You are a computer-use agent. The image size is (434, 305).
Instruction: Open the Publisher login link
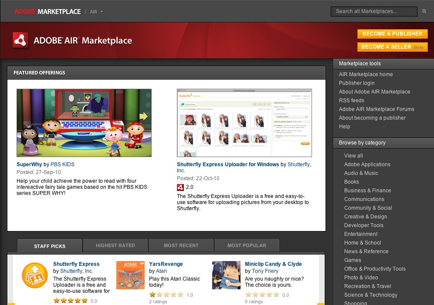(x=356, y=83)
